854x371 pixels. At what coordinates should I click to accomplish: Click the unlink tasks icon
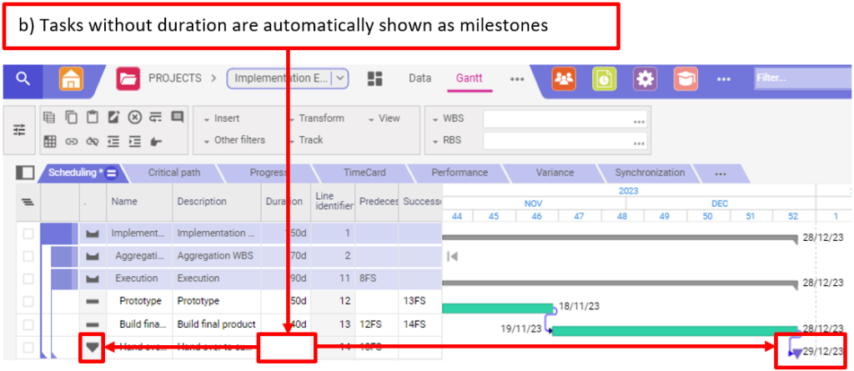(x=92, y=141)
